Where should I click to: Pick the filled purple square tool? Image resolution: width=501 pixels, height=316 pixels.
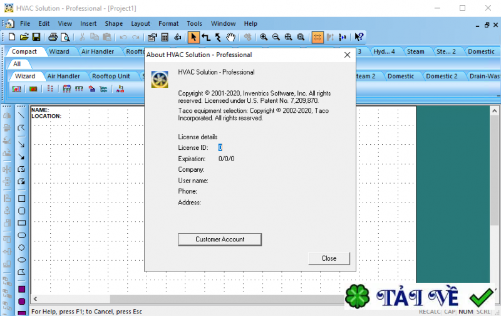coord(21,289)
